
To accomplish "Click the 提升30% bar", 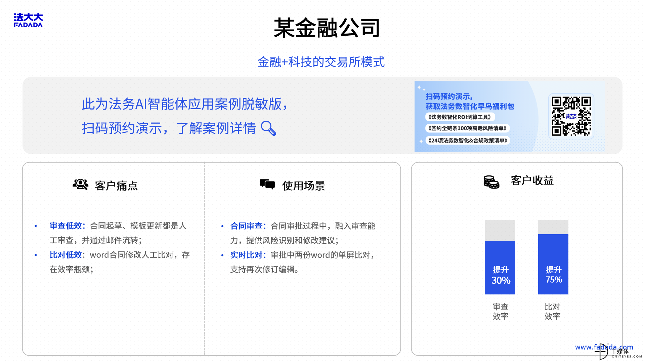I will 500,268.
